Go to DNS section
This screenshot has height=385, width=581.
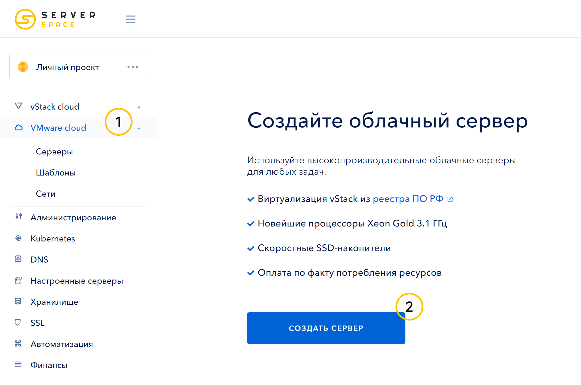(39, 260)
